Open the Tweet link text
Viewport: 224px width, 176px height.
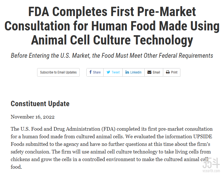pyautogui.click(x=116, y=72)
